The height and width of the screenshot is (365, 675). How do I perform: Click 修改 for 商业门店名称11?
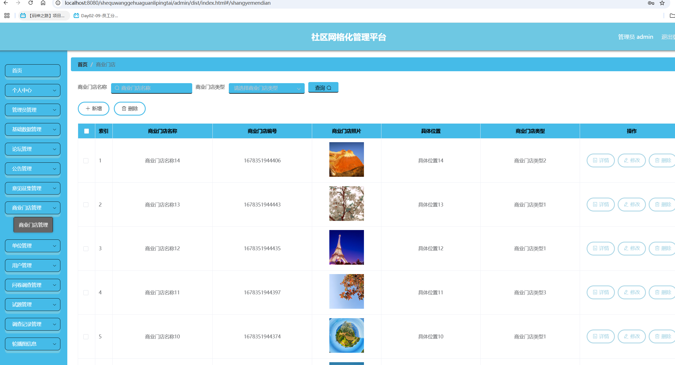pyautogui.click(x=632, y=292)
